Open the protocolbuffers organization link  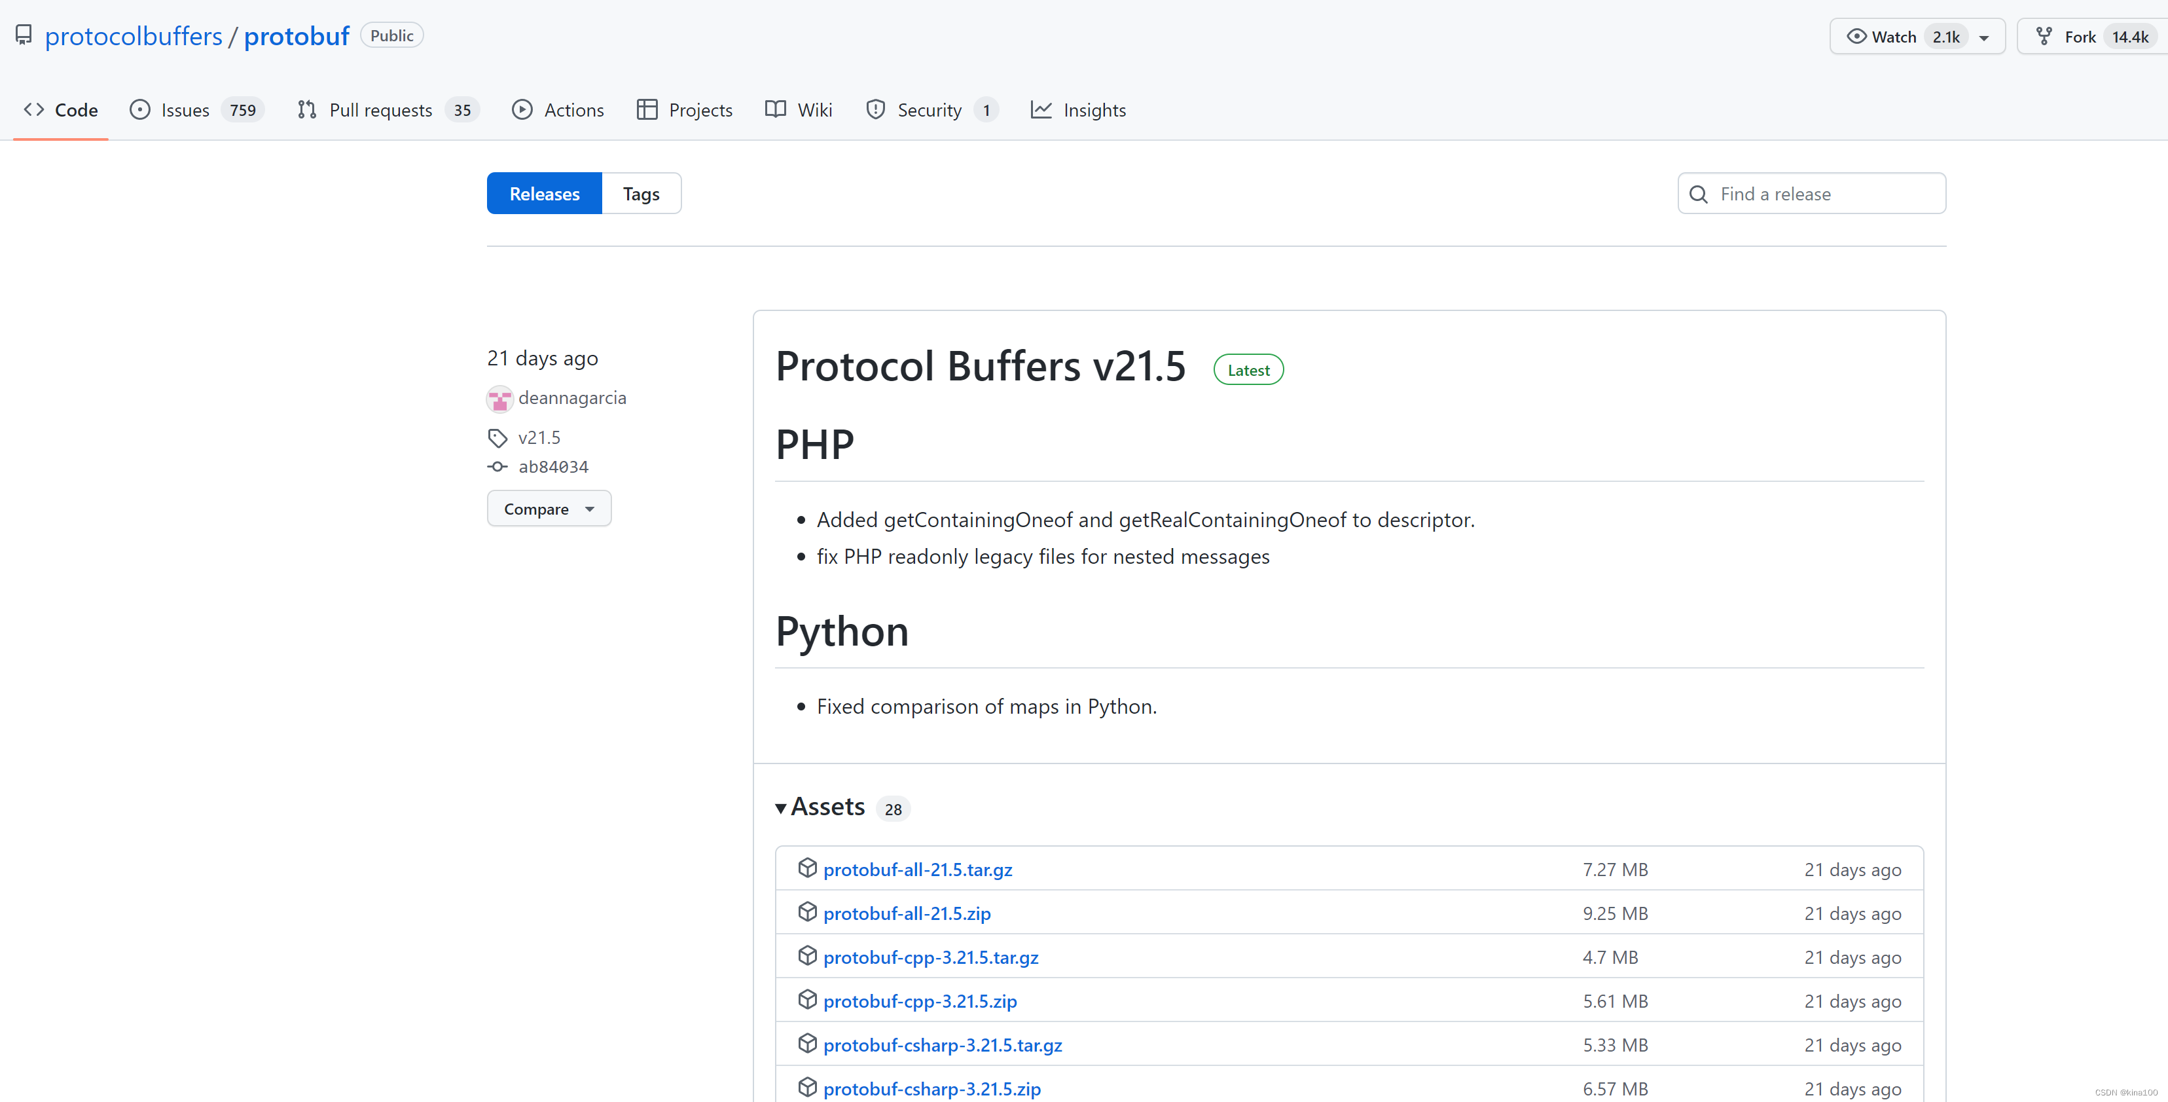click(x=133, y=36)
